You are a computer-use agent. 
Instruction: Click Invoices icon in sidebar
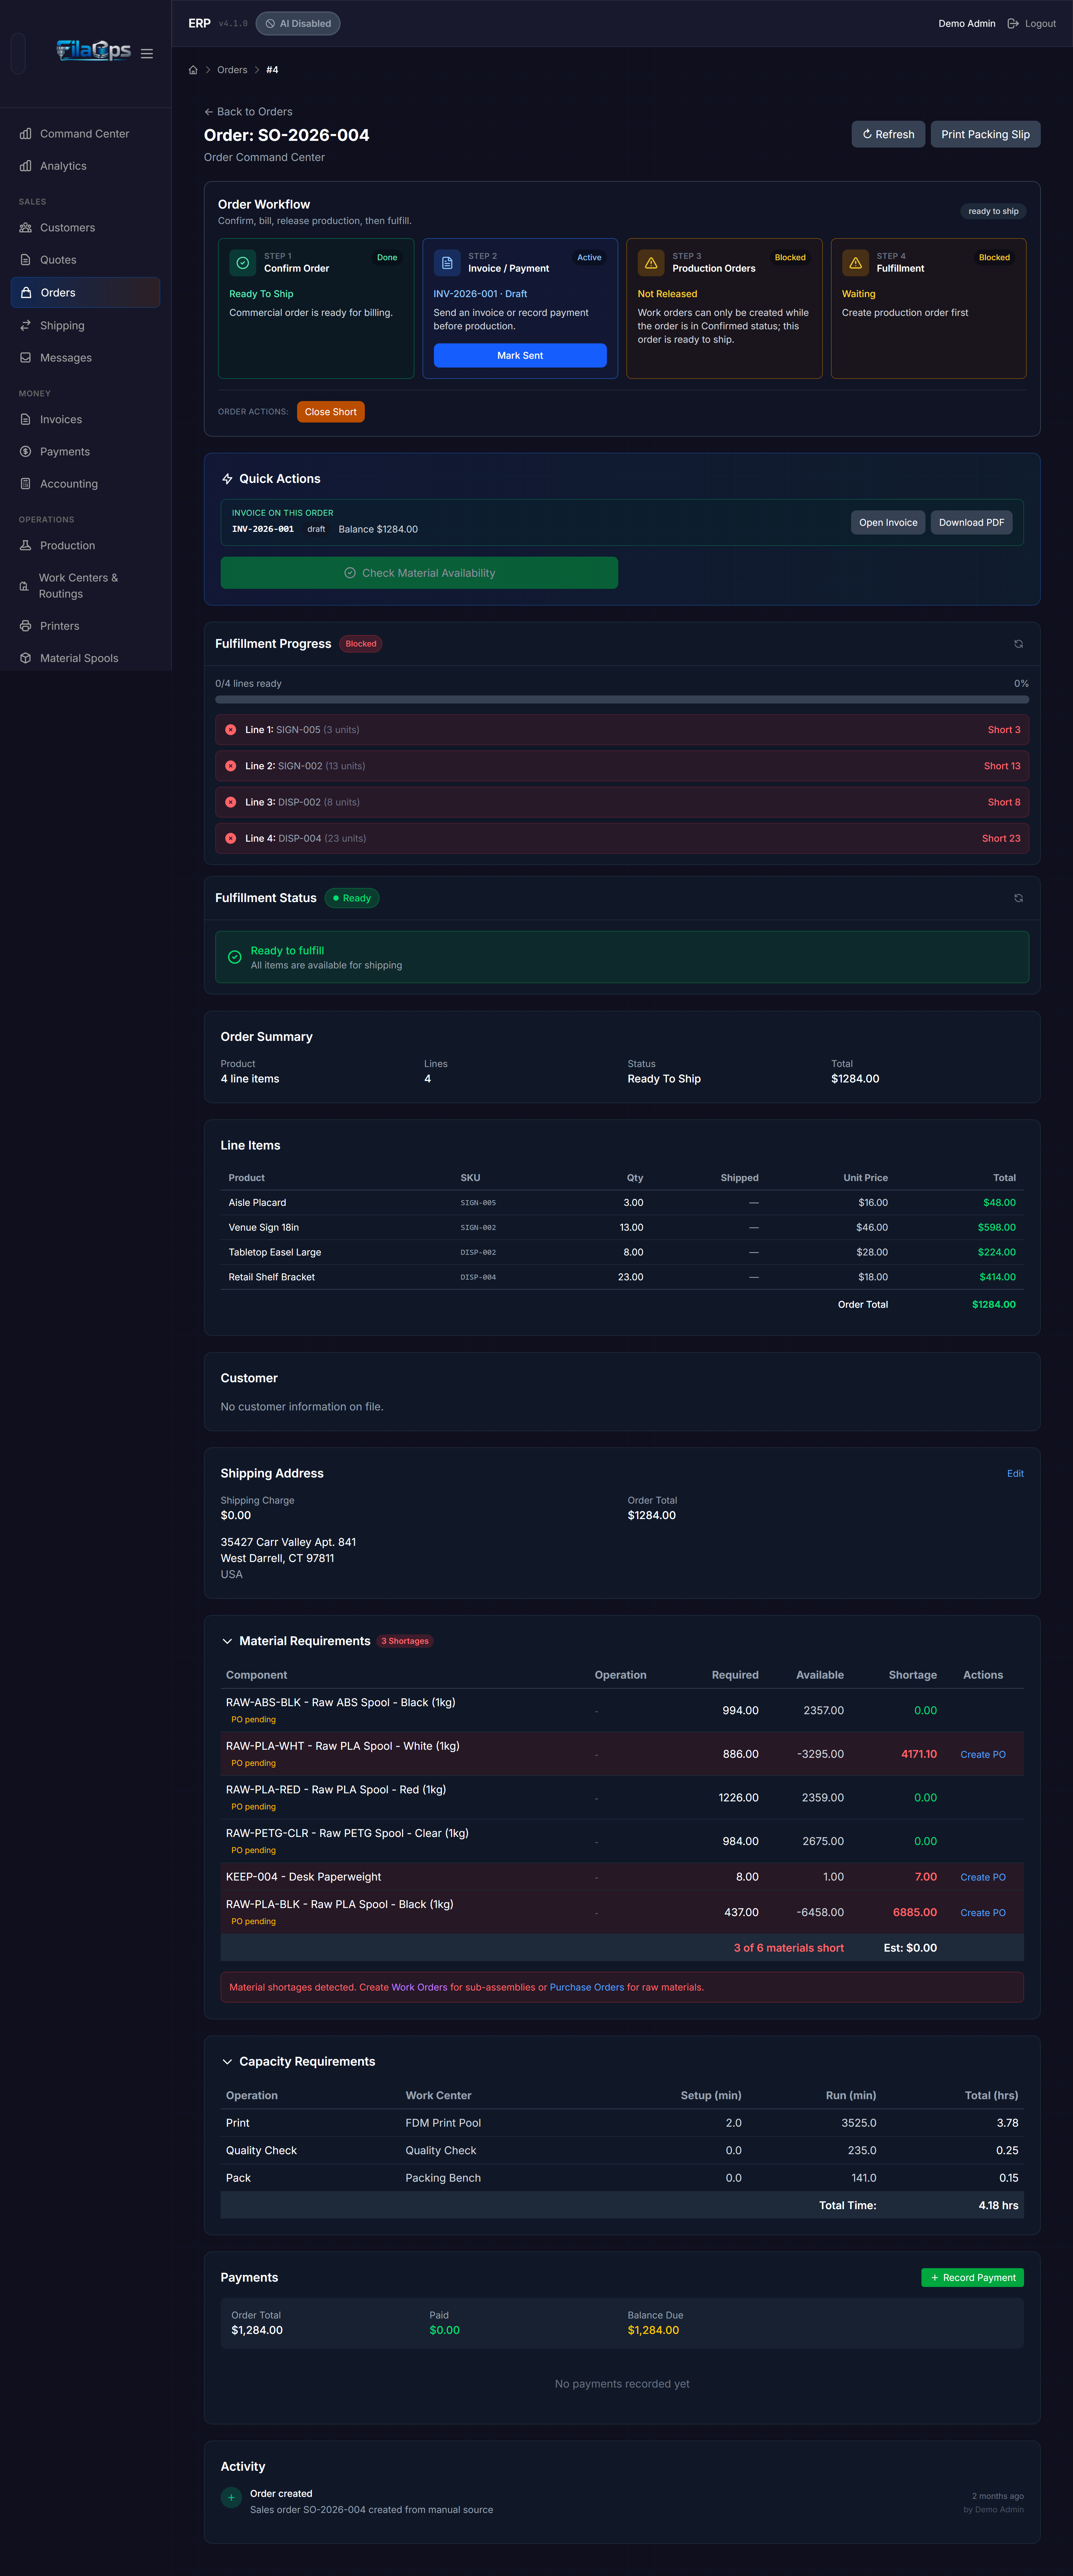click(x=26, y=420)
